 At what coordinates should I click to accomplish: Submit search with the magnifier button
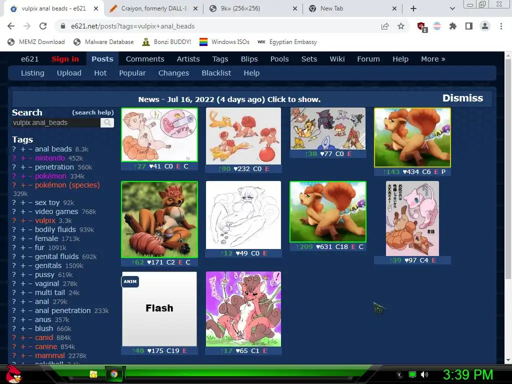point(107,123)
